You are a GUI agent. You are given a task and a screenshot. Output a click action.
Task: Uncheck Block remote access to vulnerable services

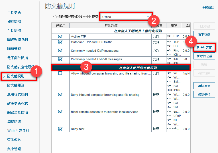click(60, 112)
